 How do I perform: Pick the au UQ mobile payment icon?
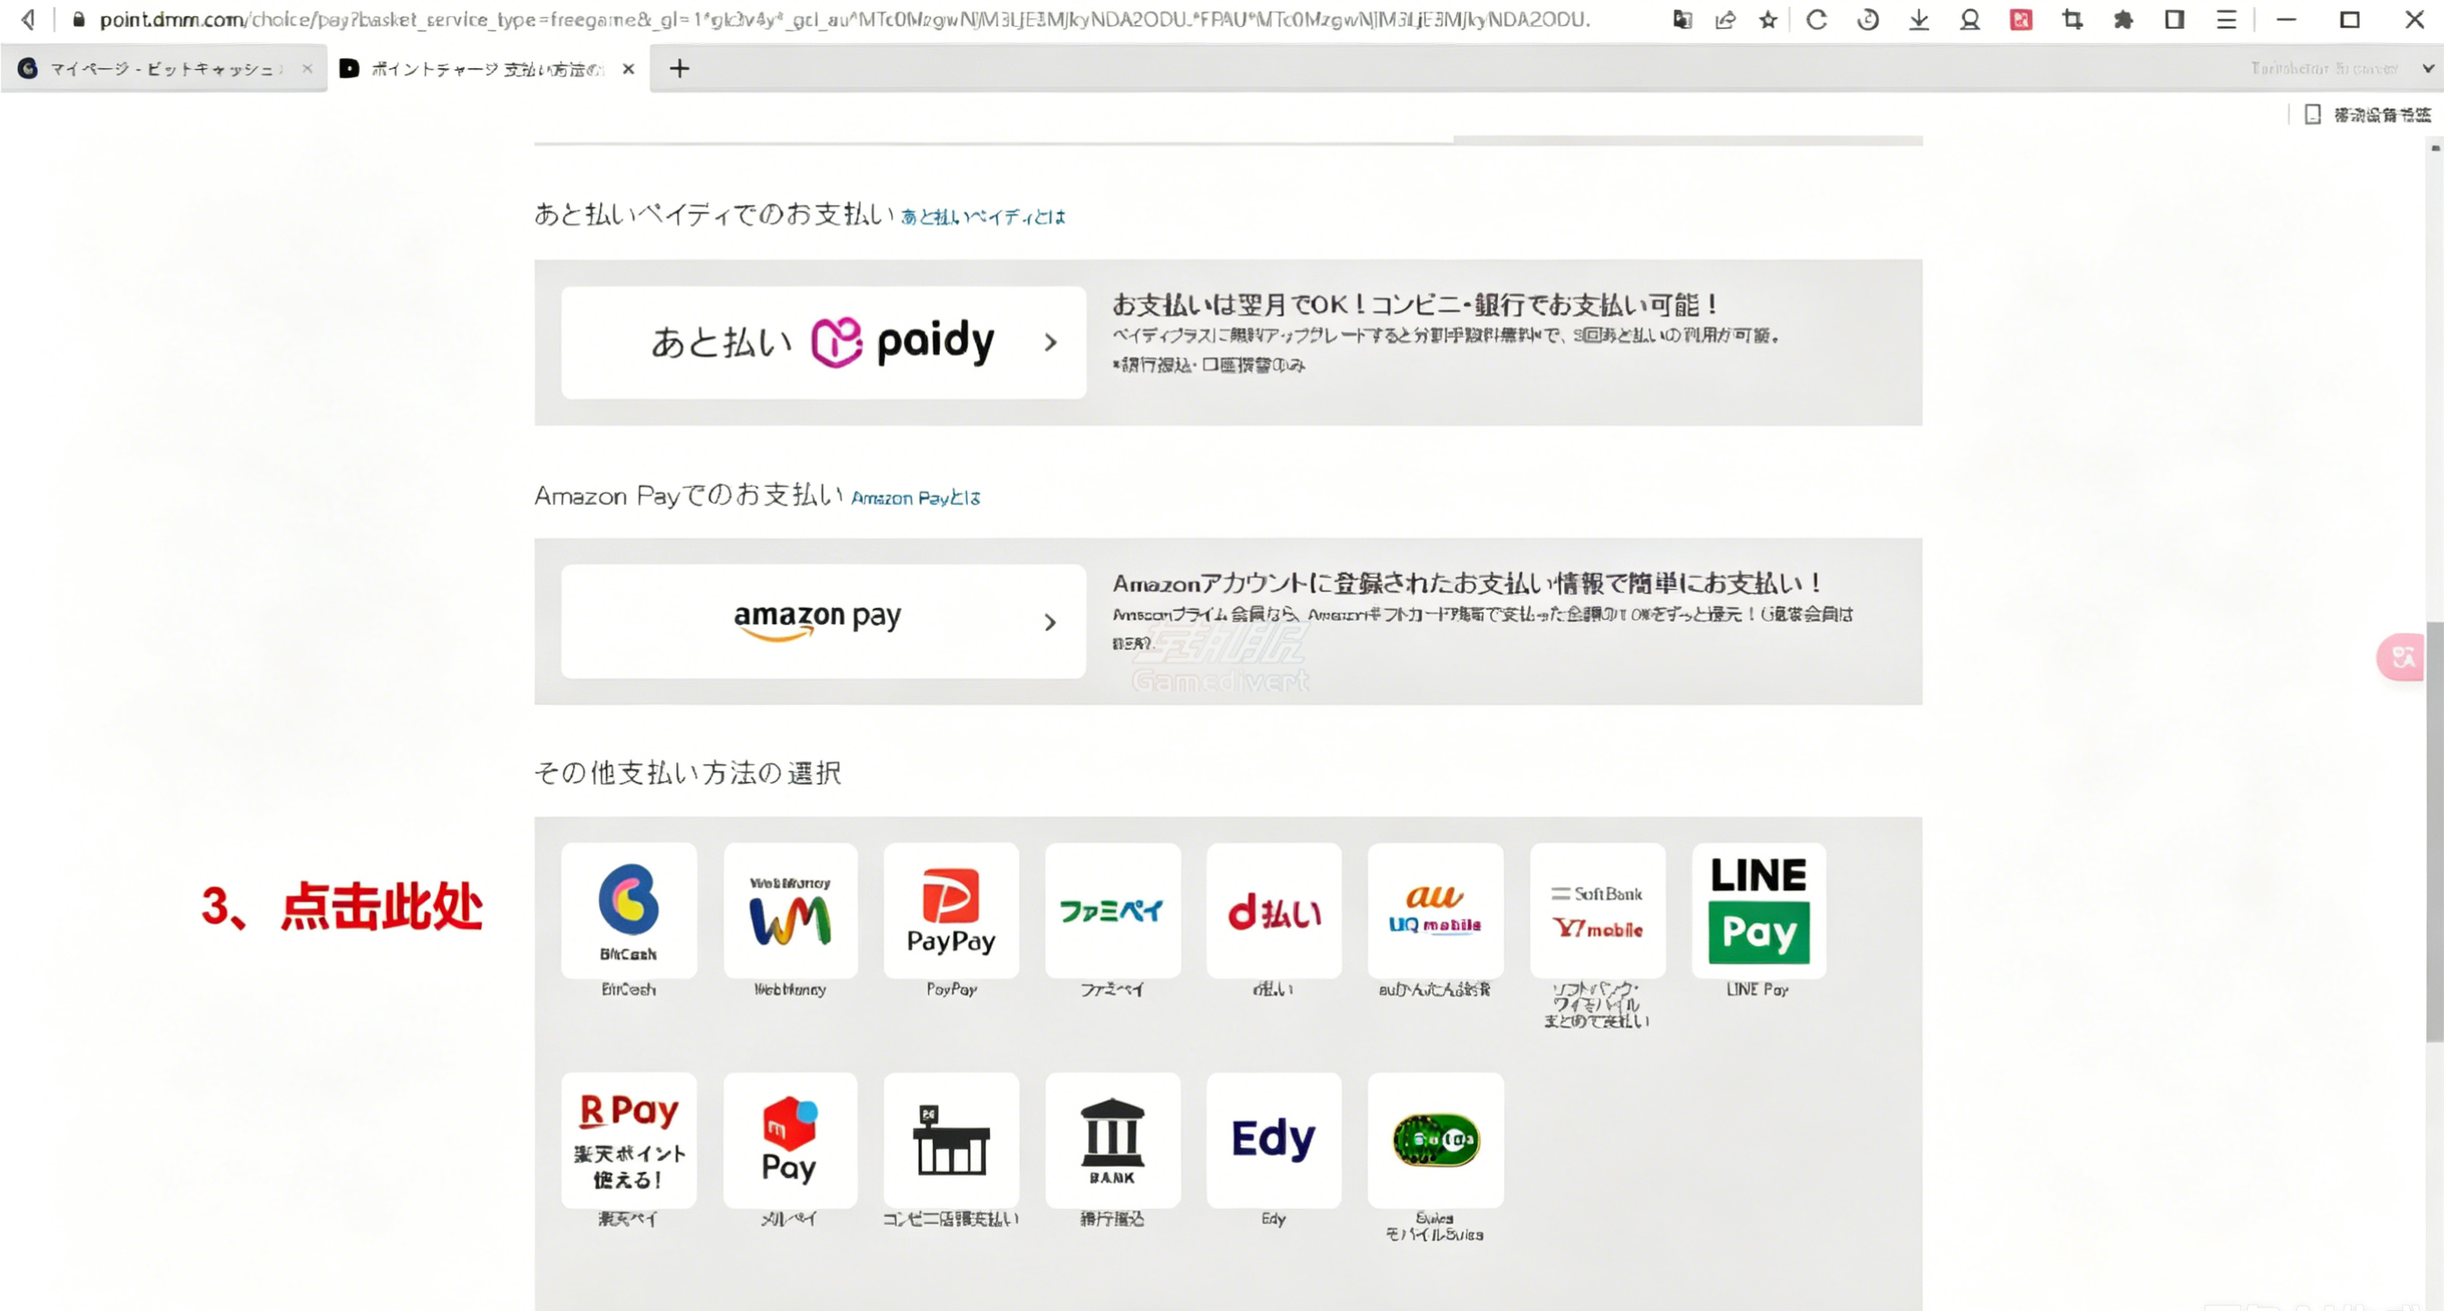click(x=1436, y=910)
